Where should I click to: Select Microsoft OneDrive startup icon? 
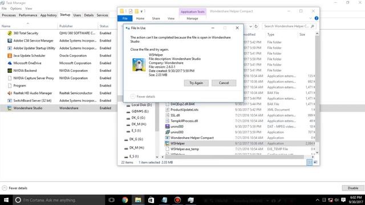tap(10, 63)
